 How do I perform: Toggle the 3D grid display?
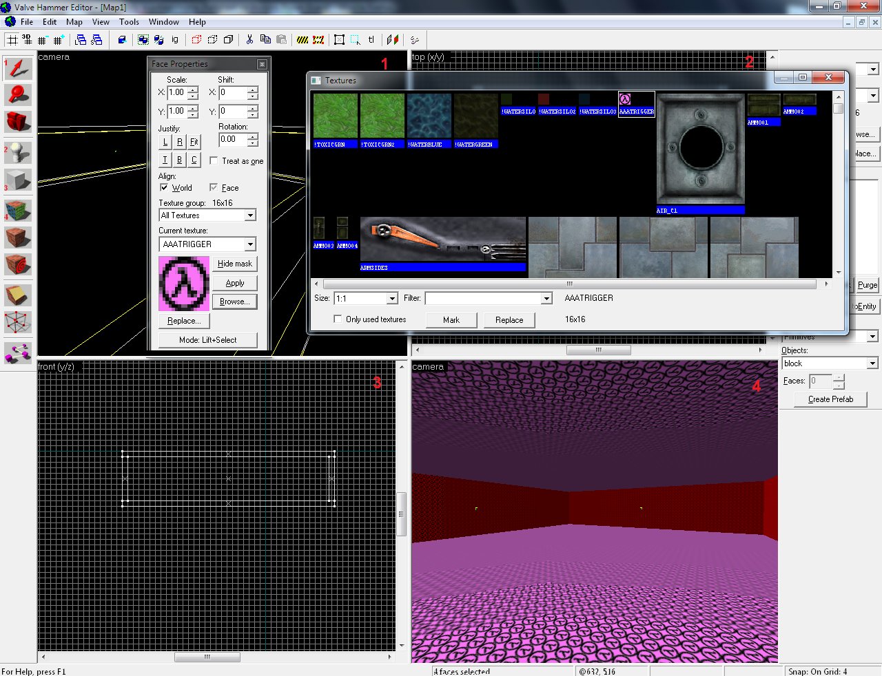click(x=27, y=40)
